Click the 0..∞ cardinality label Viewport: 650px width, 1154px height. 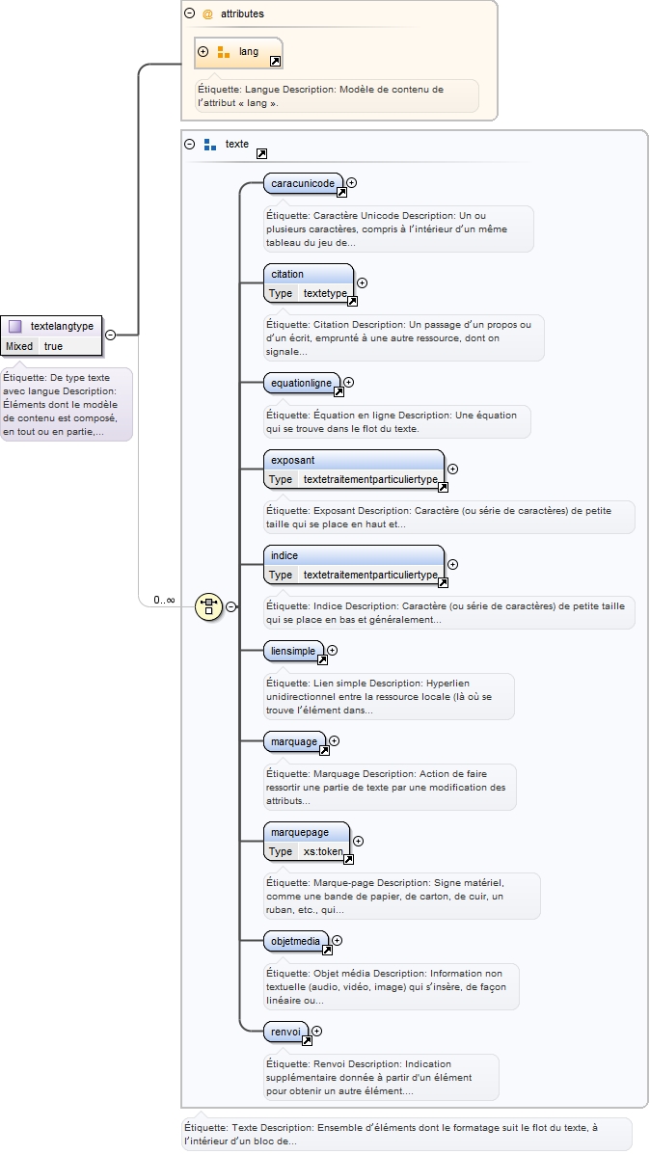[164, 600]
